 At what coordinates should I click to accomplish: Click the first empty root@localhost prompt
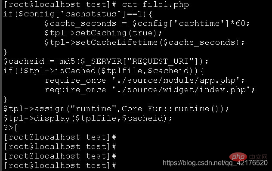[60, 137]
